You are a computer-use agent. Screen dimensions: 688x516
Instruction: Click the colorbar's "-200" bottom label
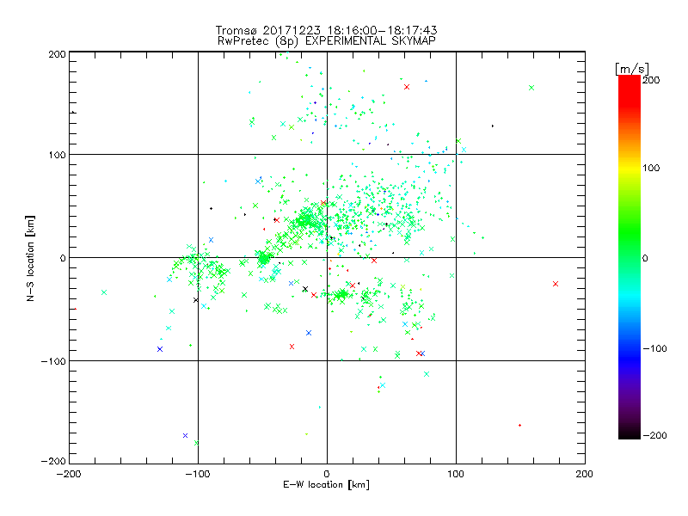click(654, 436)
